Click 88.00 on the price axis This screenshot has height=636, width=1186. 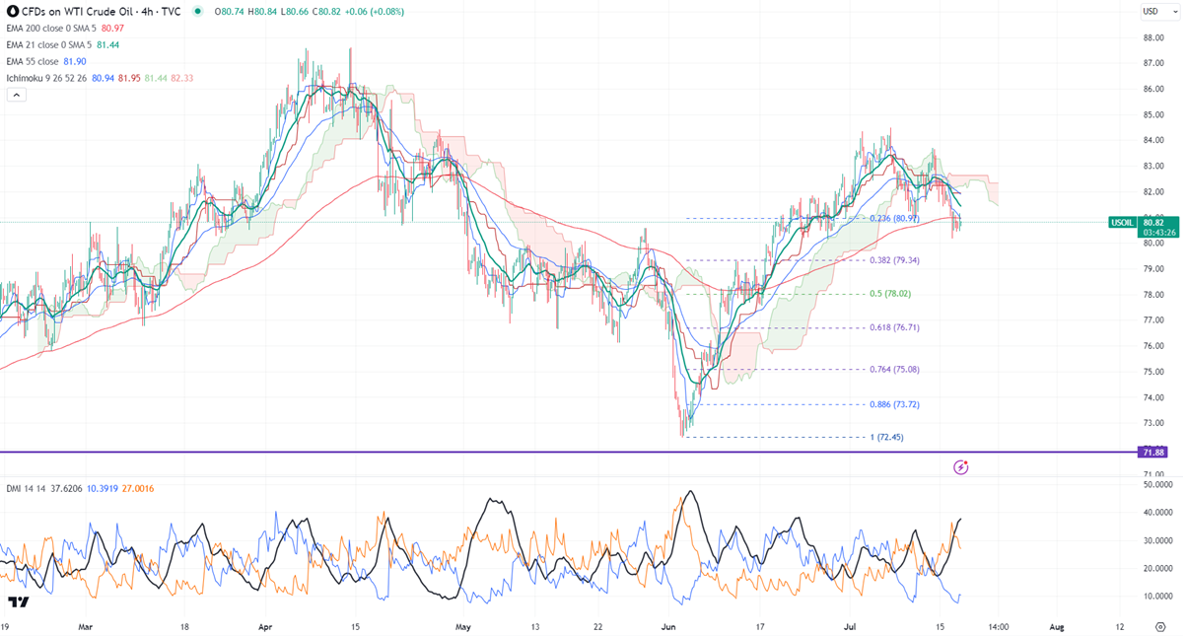(x=1154, y=37)
